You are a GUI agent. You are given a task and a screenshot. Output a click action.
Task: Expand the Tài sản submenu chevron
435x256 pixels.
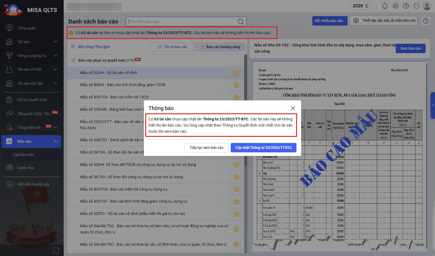[55, 42]
